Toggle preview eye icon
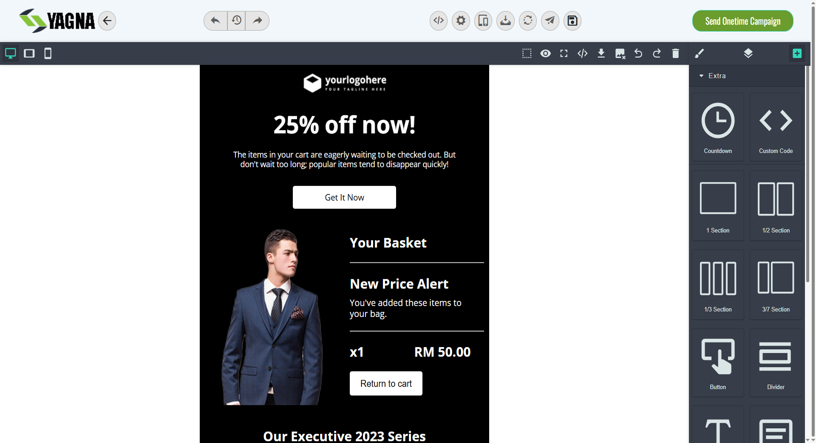This screenshot has height=443, width=816. (x=545, y=53)
